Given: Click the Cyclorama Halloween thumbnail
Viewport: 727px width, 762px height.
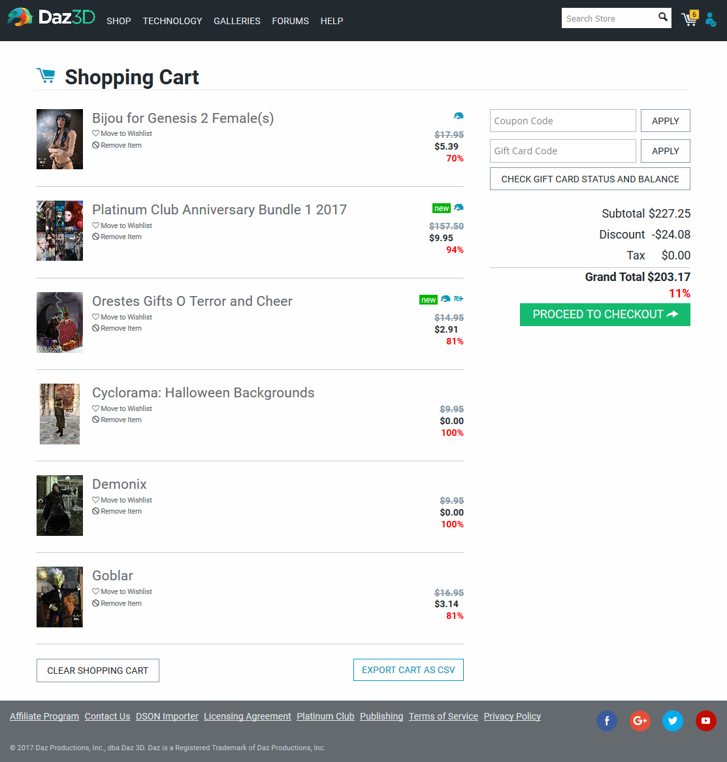Looking at the screenshot, I should [x=59, y=414].
